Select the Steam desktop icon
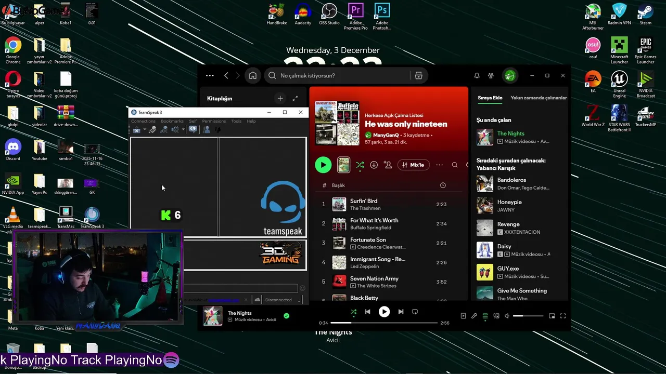The image size is (666, 374). point(646,15)
